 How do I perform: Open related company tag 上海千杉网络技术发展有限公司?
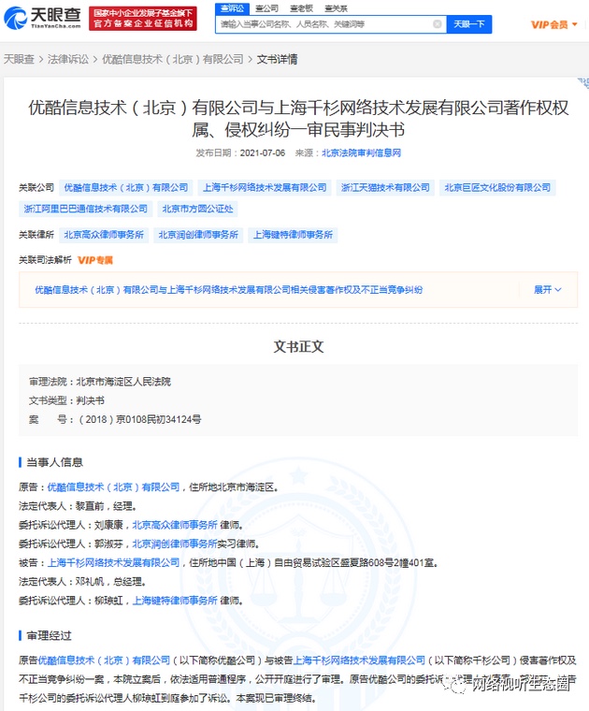coord(265,188)
